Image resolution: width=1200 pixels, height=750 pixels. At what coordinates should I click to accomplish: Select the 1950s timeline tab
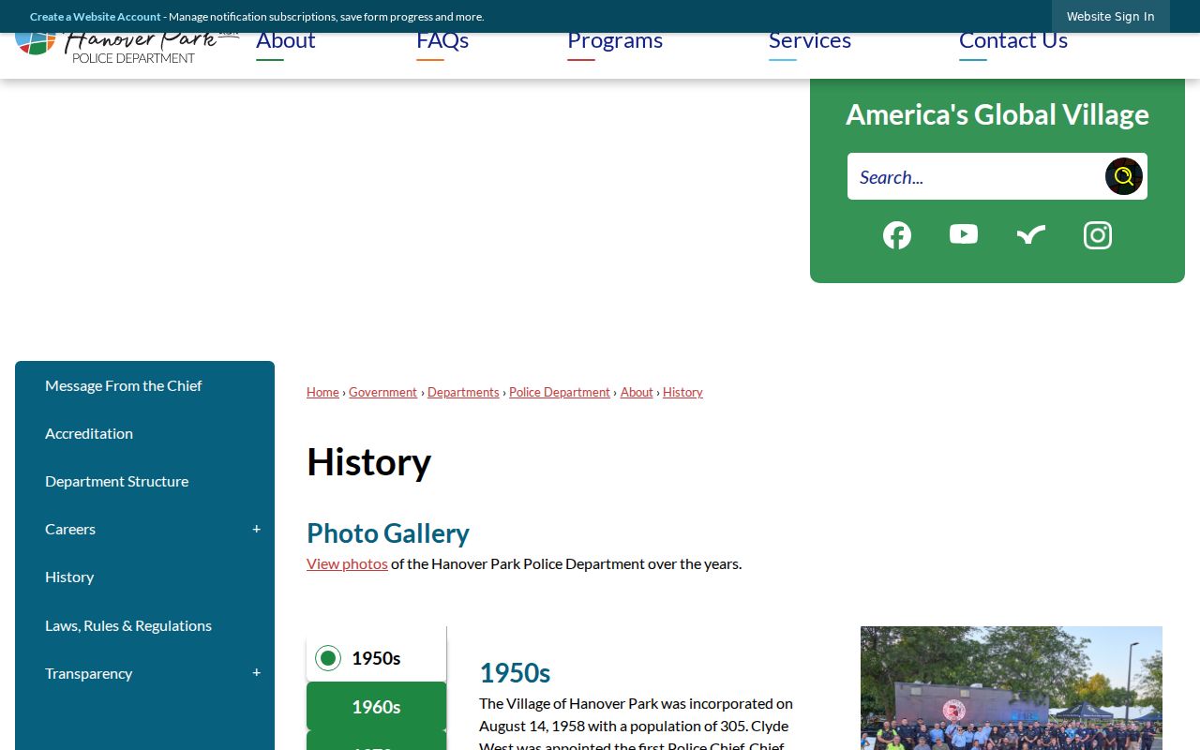pyautogui.click(x=376, y=658)
